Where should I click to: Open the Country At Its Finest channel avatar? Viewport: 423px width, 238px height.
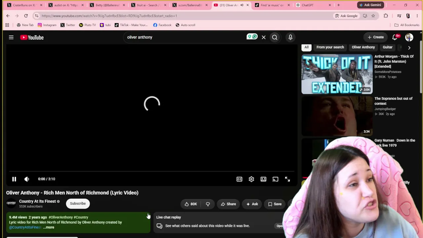[x=11, y=203]
